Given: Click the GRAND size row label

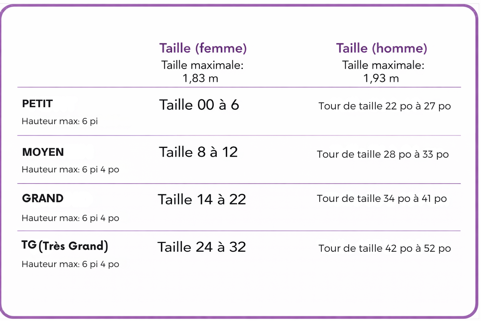Looking at the screenshot, I should [x=43, y=198].
